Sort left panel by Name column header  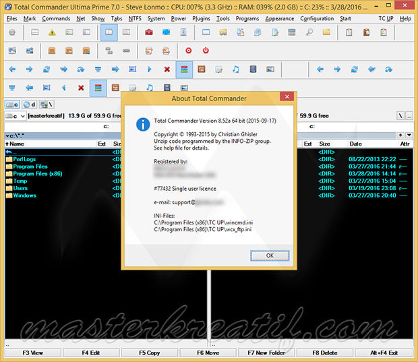pos(51,144)
